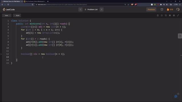The width and height of the screenshot is (182, 102).
Task: Click the adj[r[1]].add line 9
Action: pos(50,45)
